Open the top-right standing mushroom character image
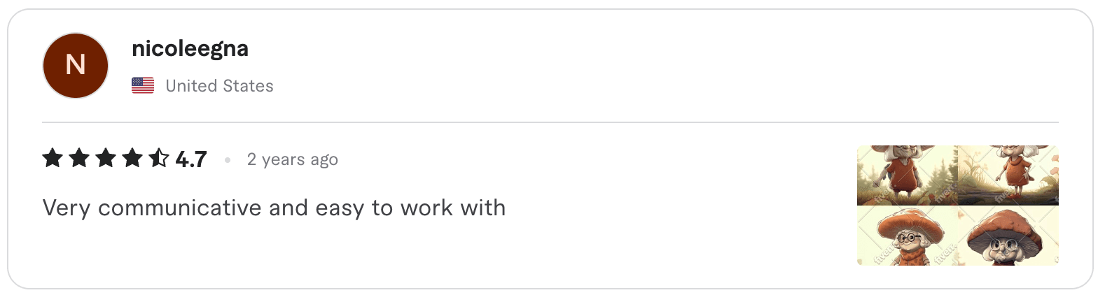 coord(1008,175)
